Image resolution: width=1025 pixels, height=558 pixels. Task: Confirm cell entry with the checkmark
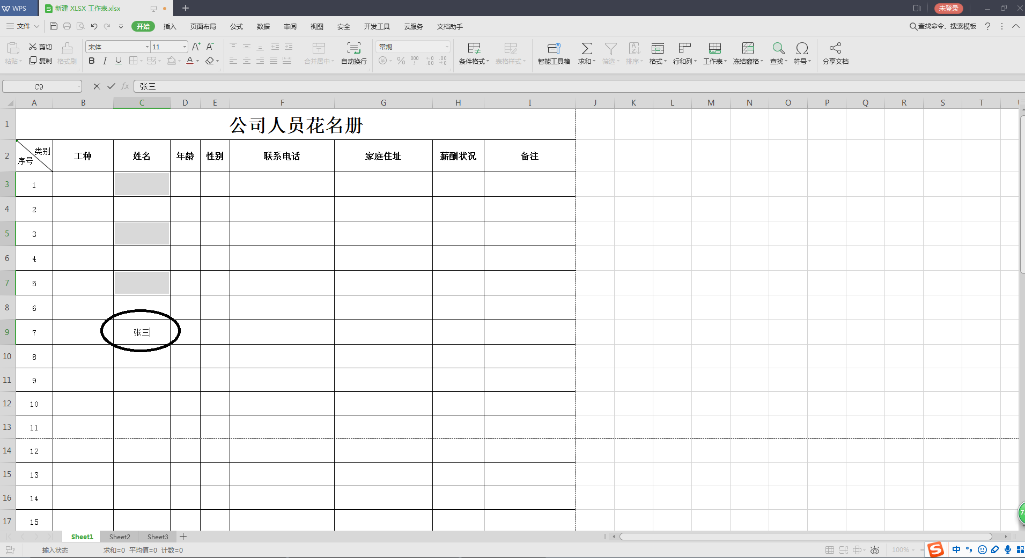point(111,86)
